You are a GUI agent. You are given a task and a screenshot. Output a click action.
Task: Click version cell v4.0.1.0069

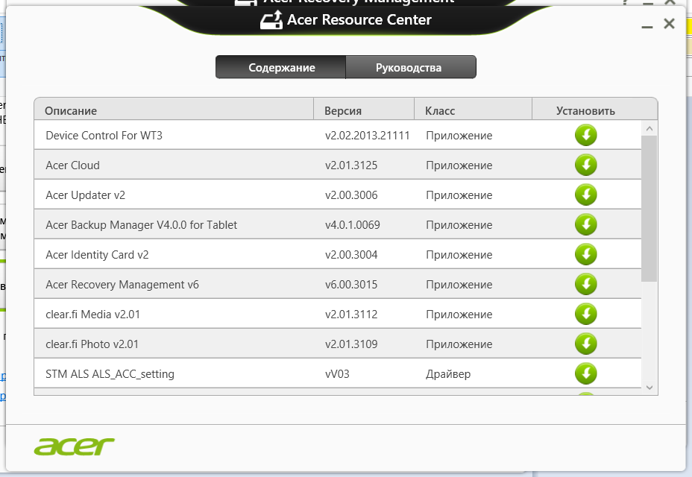(x=352, y=224)
